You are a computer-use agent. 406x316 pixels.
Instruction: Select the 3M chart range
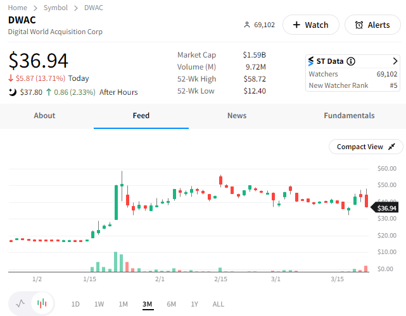coord(148,304)
